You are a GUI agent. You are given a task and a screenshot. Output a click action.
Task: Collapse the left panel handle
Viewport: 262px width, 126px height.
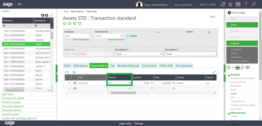point(57,73)
